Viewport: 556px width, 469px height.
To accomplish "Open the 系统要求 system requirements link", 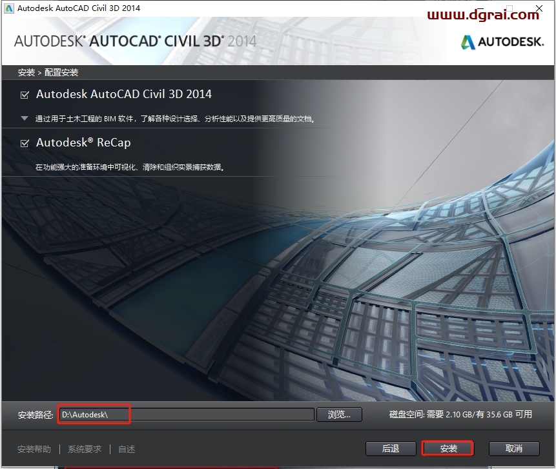I will pyautogui.click(x=85, y=449).
